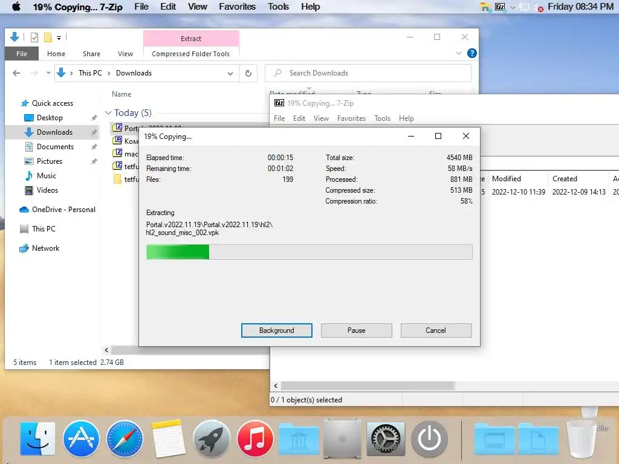Pause the extraction

(356, 330)
